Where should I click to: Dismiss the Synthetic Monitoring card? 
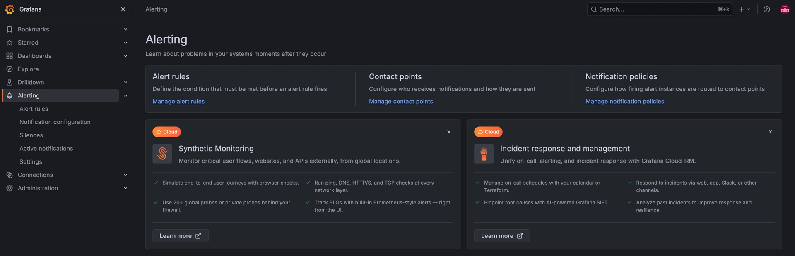(449, 132)
